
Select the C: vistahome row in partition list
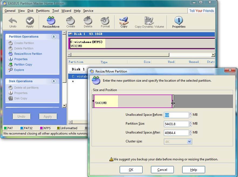click(78, 76)
